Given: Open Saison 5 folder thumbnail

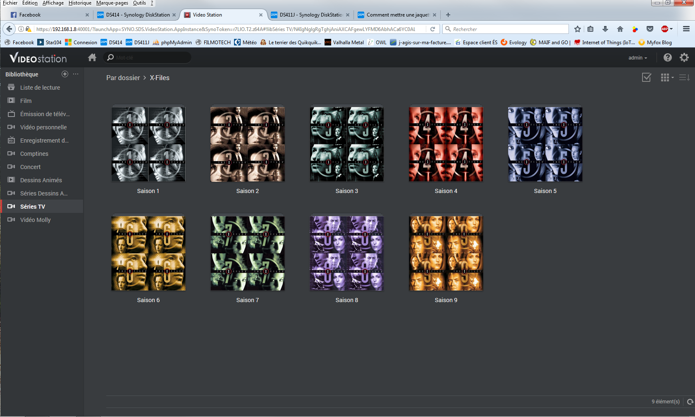Looking at the screenshot, I should point(545,144).
